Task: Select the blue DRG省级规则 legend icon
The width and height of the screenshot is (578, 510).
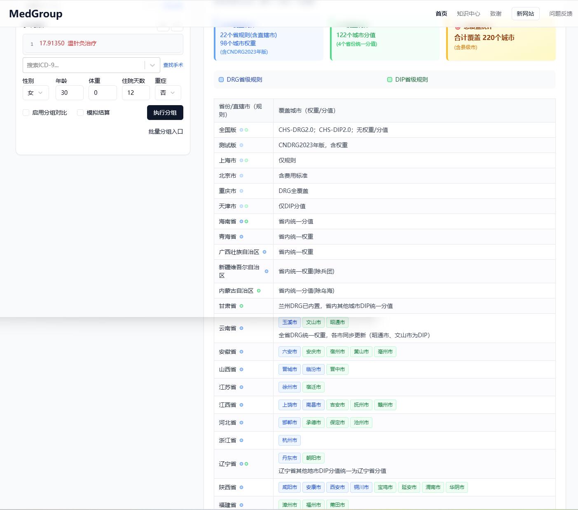Action: (x=221, y=79)
